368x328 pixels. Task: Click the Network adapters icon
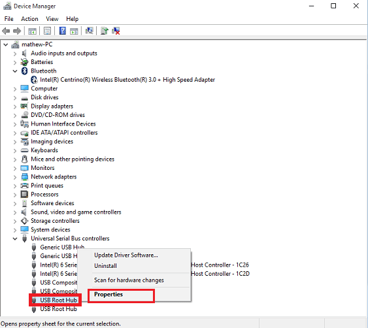pos(24,176)
